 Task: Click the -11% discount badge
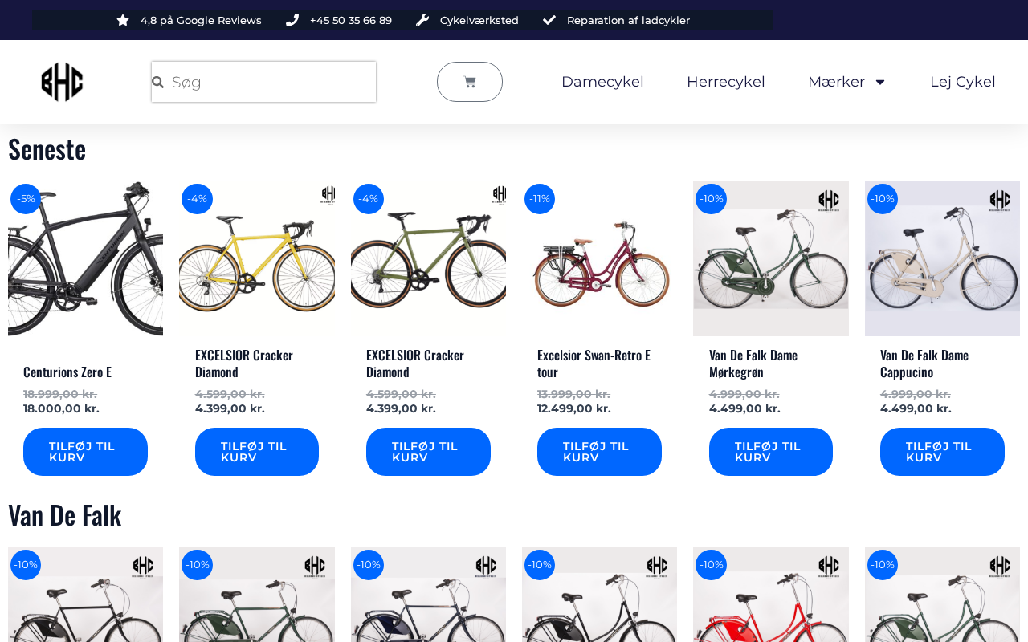[x=540, y=199]
